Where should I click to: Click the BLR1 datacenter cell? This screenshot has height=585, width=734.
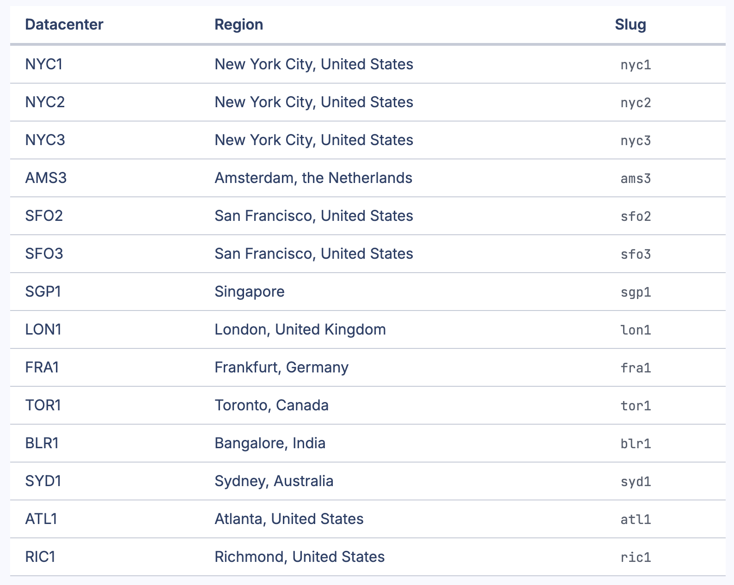click(x=42, y=443)
